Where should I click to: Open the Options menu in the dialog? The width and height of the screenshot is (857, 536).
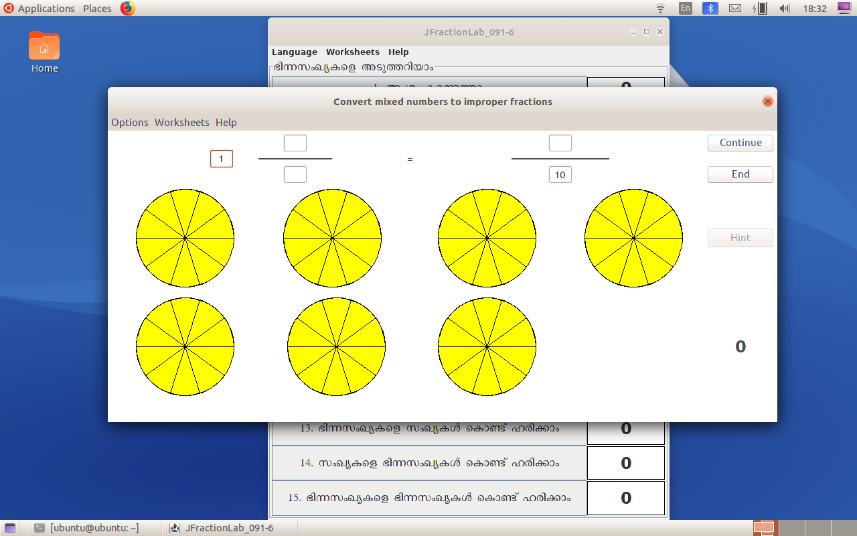point(130,122)
